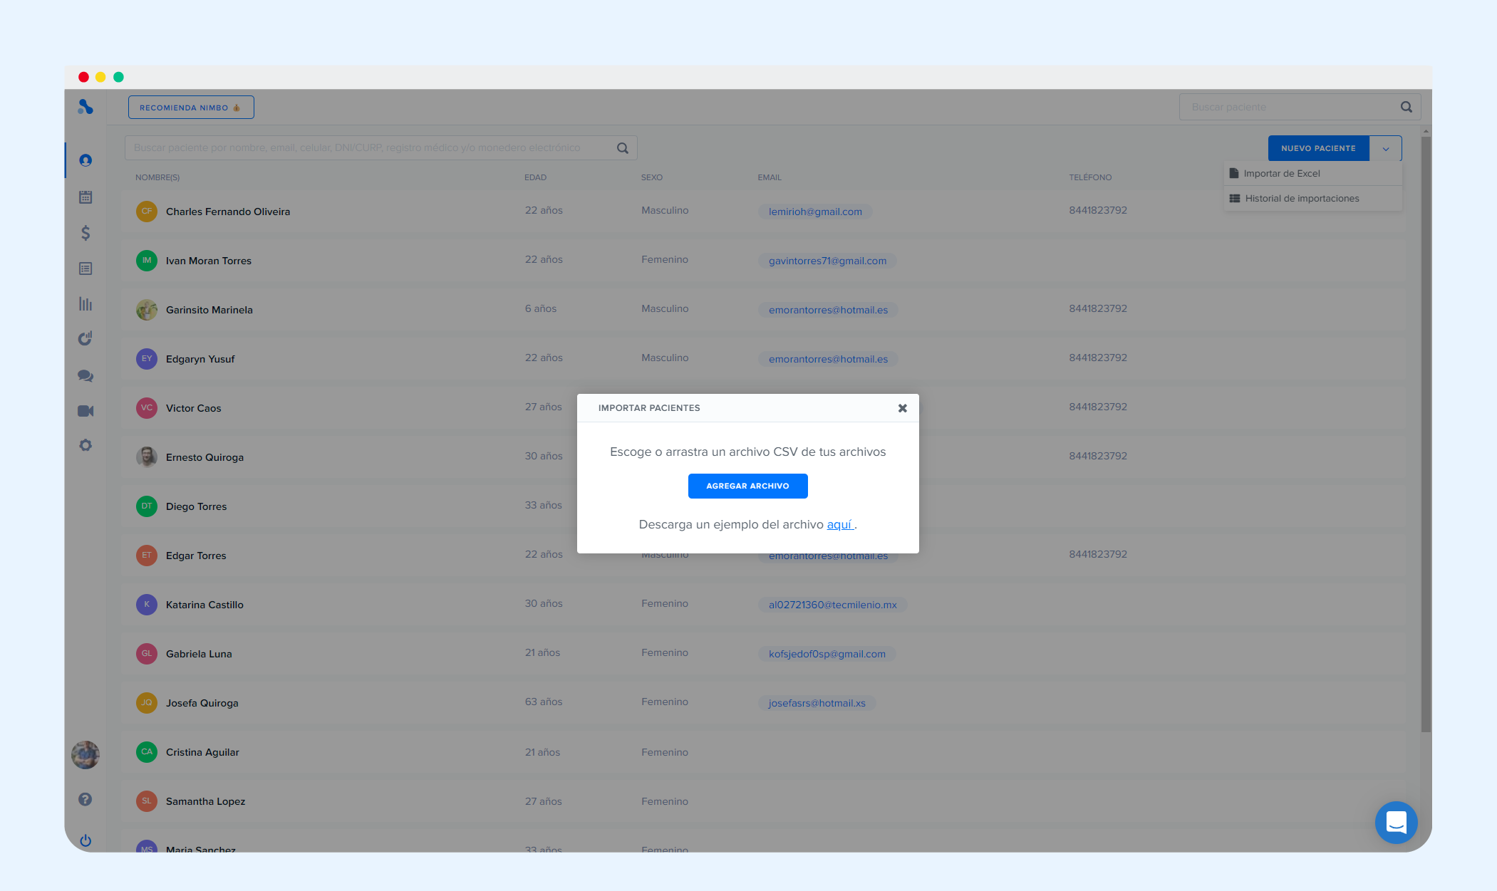Click the patient list vertical scrollbar
Viewport: 1497px width, 891px height.
click(x=1425, y=434)
